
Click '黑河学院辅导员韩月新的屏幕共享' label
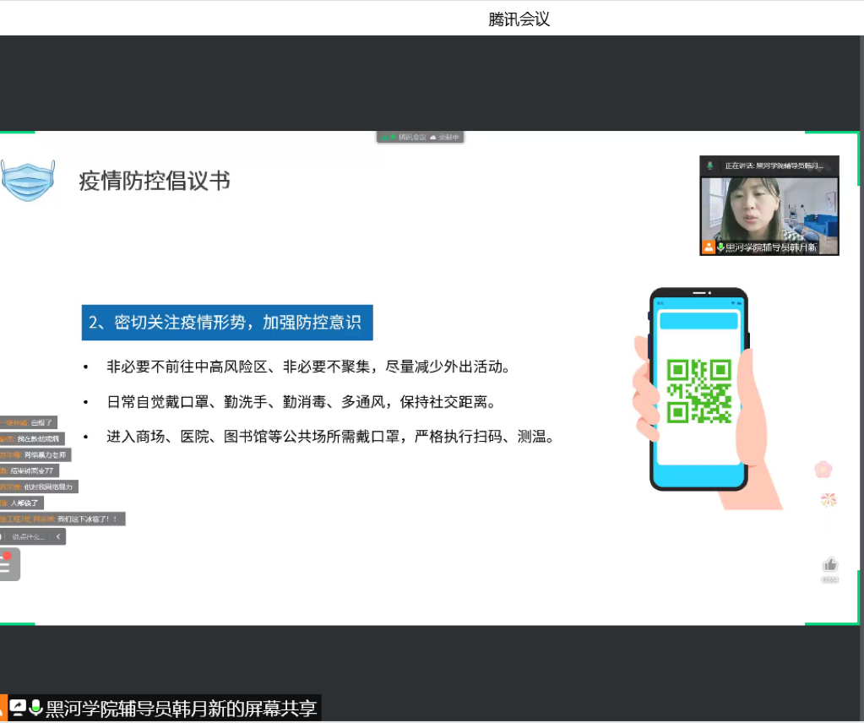click(181, 708)
